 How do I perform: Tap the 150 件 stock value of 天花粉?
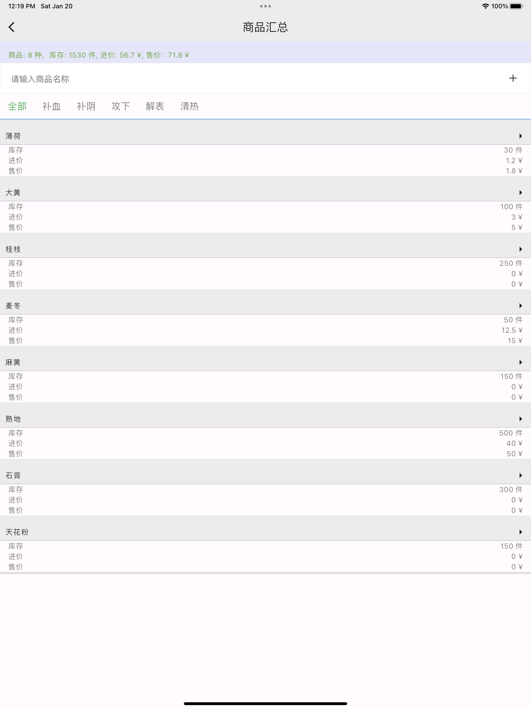pos(512,546)
